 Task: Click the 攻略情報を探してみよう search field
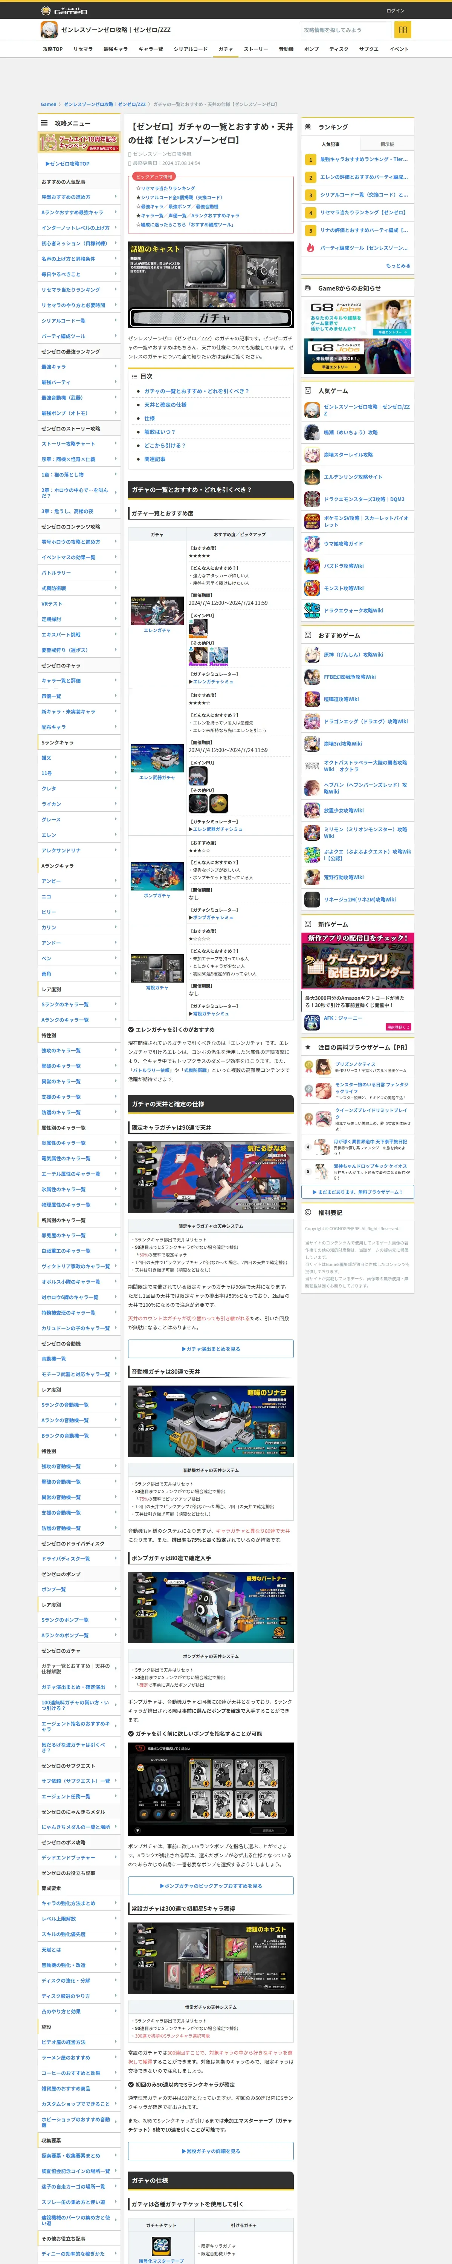345,30
